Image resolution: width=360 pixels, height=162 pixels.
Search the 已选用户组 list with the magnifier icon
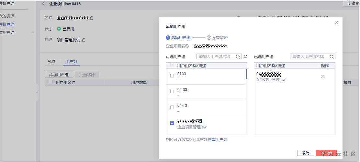pos(332,56)
